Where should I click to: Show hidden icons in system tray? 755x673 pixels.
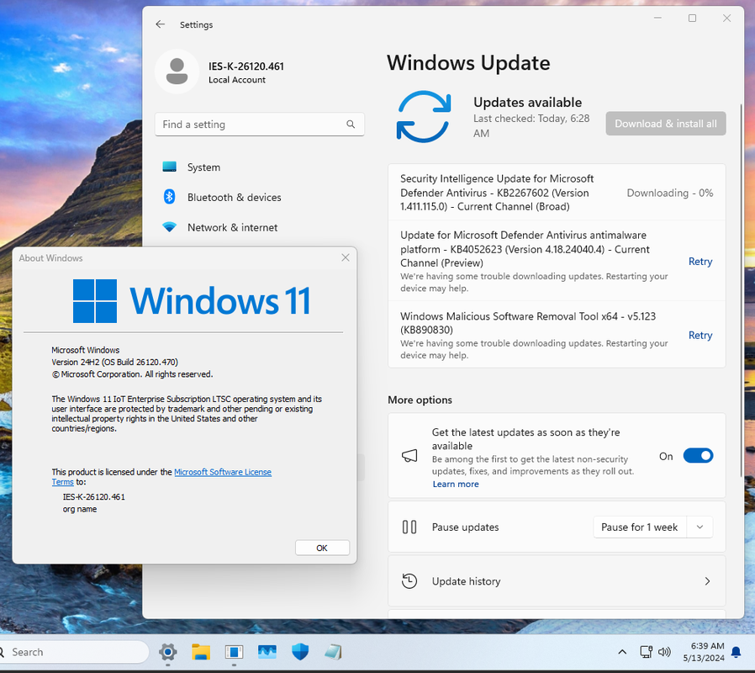(622, 652)
